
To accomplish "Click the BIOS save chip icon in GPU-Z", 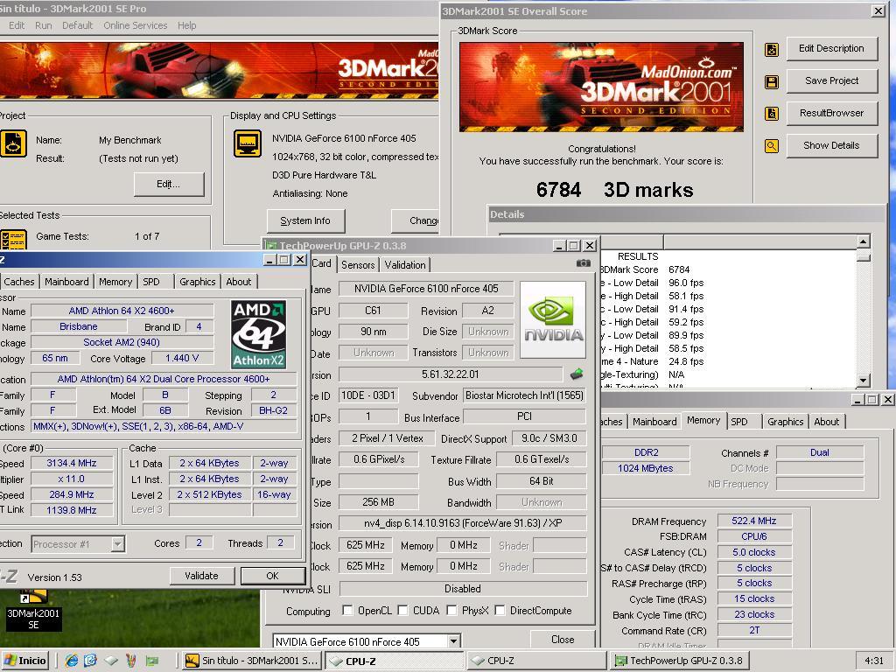I will 577,374.
